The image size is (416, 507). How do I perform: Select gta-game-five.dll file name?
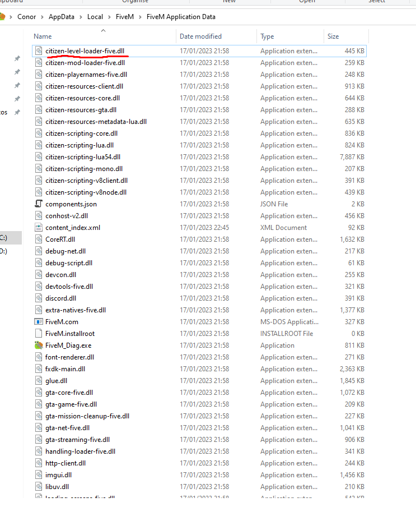click(71, 404)
